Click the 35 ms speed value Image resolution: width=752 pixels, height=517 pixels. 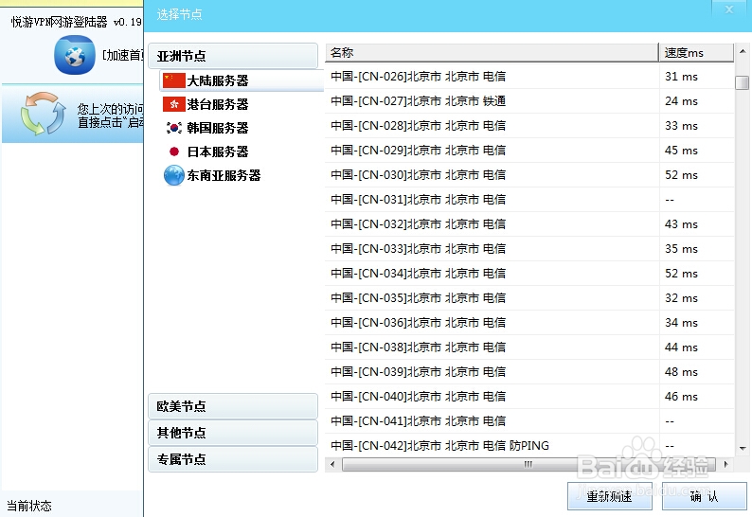click(x=681, y=249)
